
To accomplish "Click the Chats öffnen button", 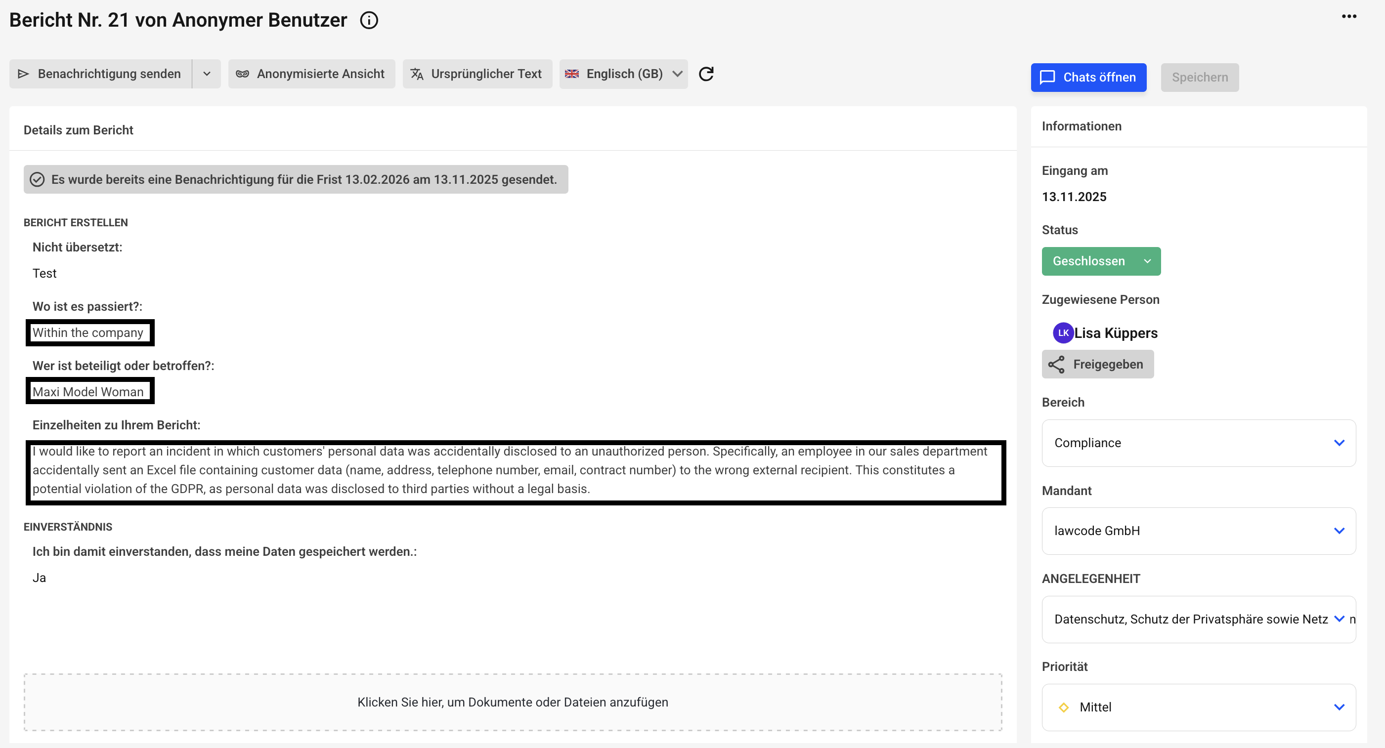I will click(1088, 78).
